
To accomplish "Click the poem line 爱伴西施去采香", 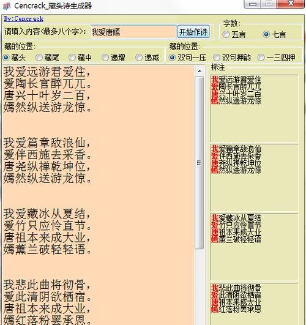I will coord(47,155).
